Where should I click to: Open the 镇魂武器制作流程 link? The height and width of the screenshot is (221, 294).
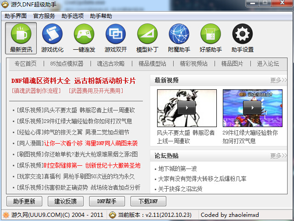[x=36, y=91]
